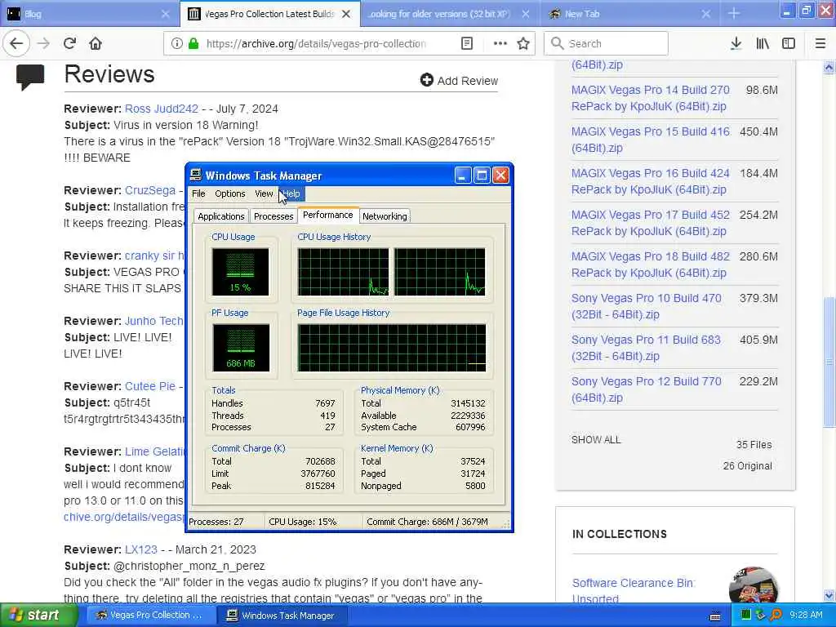
Task: Close the Vegas Pro Collection tab
Action: (x=346, y=14)
